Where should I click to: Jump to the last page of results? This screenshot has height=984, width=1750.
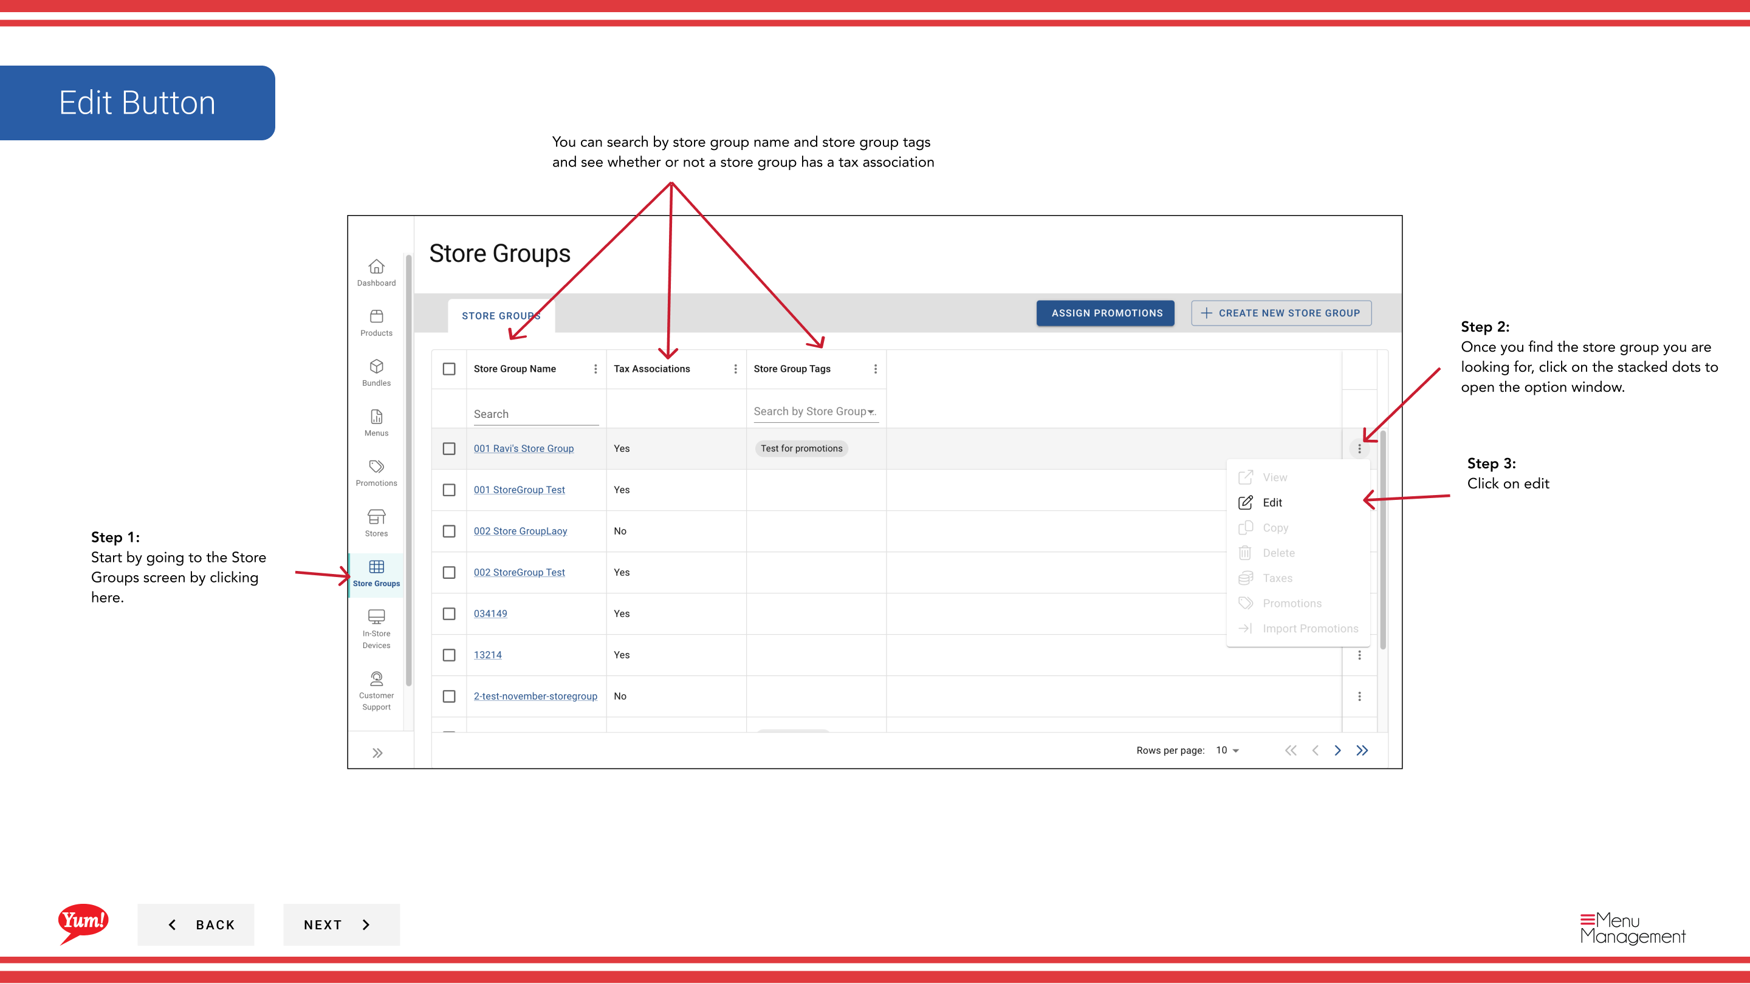(x=1362, y=750)
